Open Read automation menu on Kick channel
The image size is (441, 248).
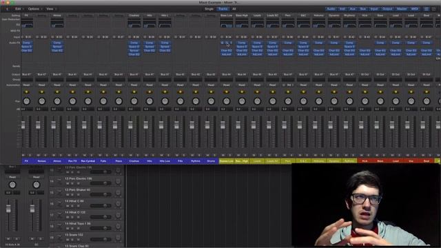[x=365, y=85]
